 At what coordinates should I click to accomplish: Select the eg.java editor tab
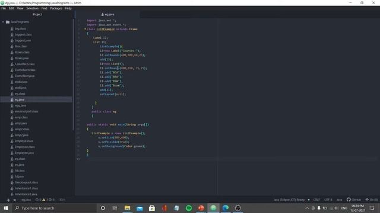pyautogui.click(x=107, y=14)
